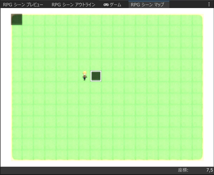Viewport: 214px width, 175px height.
Task: Click the white-outlined dark green tile
Action: 96,76
